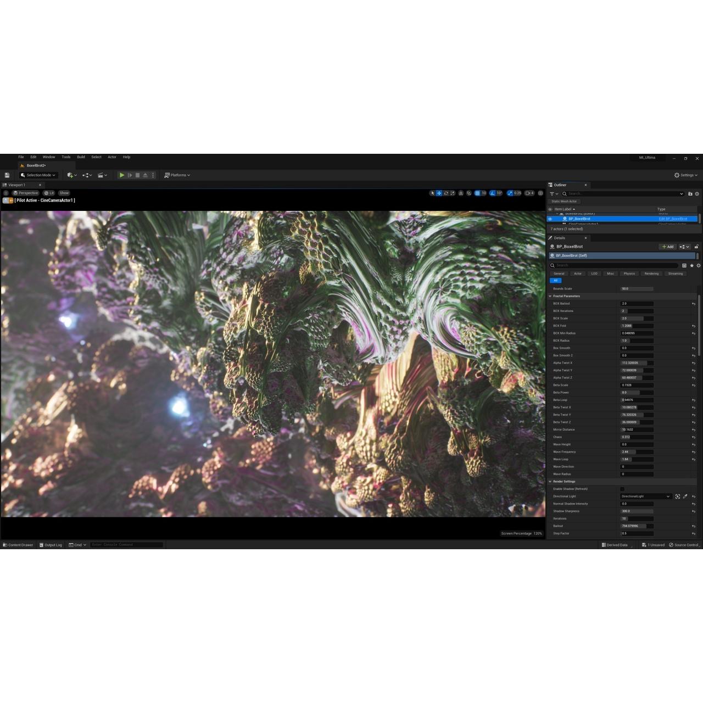The image size is (703, 703).
Task: Open the Directional Light dropdown
Action: click(646, 496)
